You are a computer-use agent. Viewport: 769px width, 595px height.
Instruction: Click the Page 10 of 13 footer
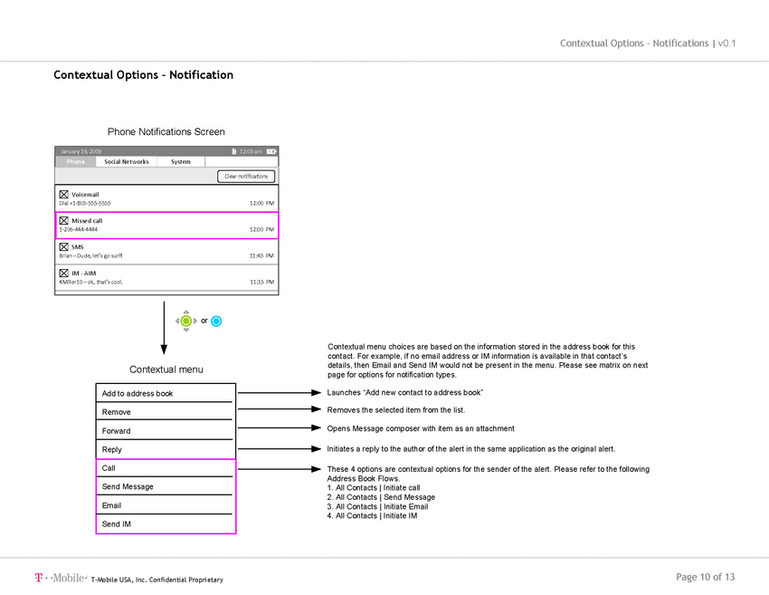[x=706, y=577]
